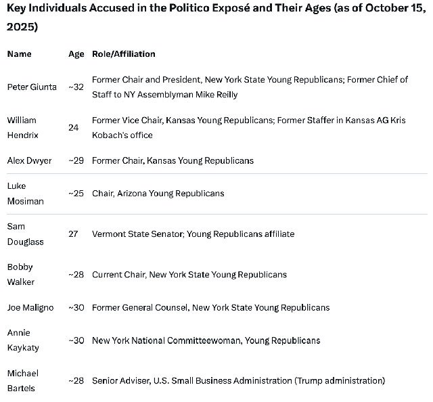This screenshot has width=433, height=402.
Task: Click the Alex Dwyer name cell
Action: click(x=29, y=161)
